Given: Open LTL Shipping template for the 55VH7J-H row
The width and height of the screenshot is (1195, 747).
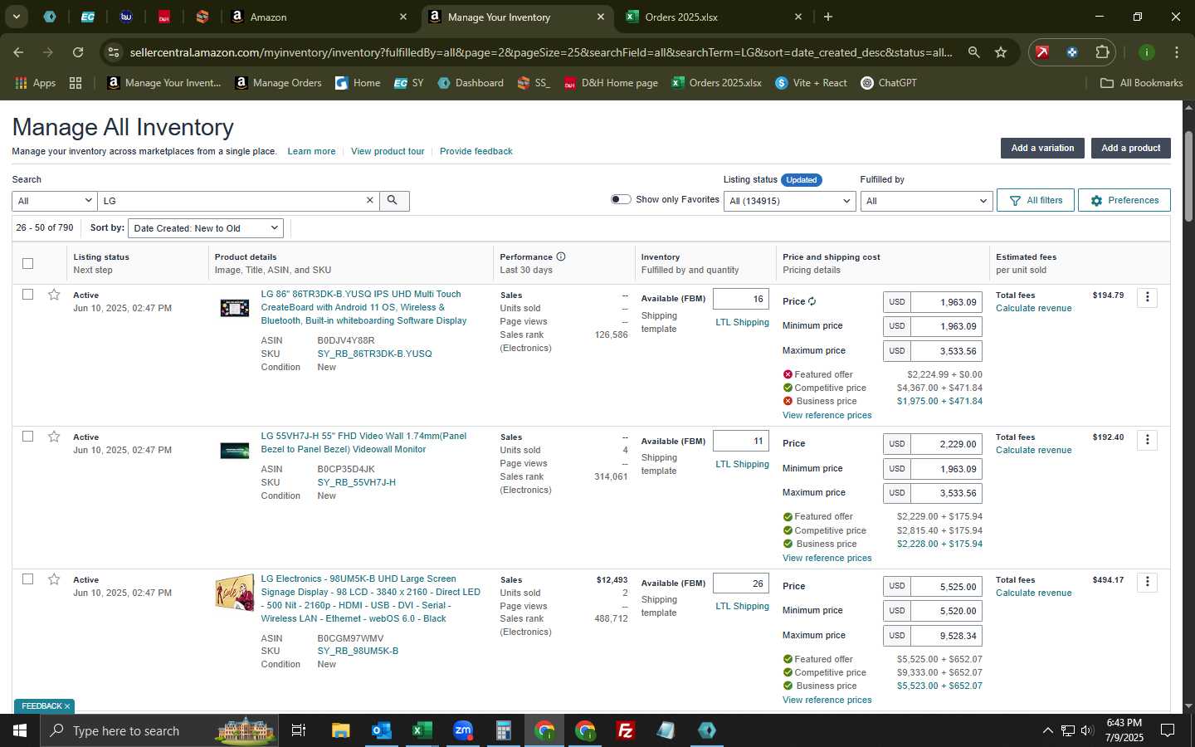Looking at the screenshot, I should (x=742, y=464).
